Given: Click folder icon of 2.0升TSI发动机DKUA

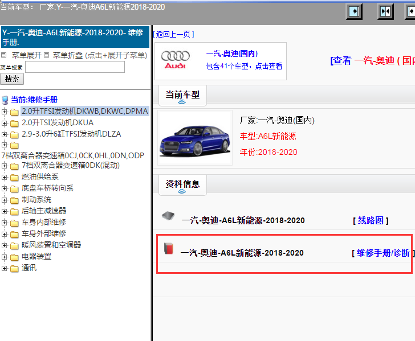Looking at the screenshot, I should point(14,123).
